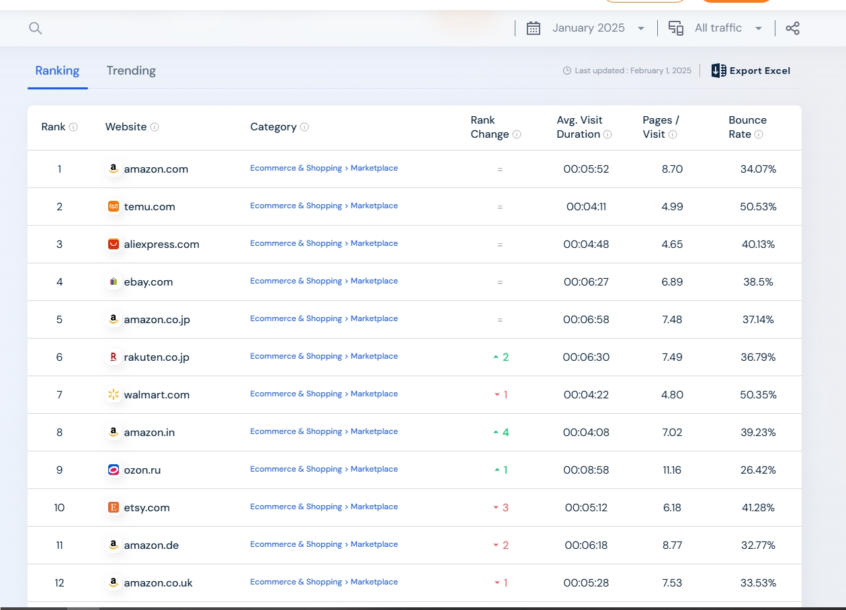Click the Bounce Rate info icon
Screen dimensions: 846x610
(x=759, y=134)
